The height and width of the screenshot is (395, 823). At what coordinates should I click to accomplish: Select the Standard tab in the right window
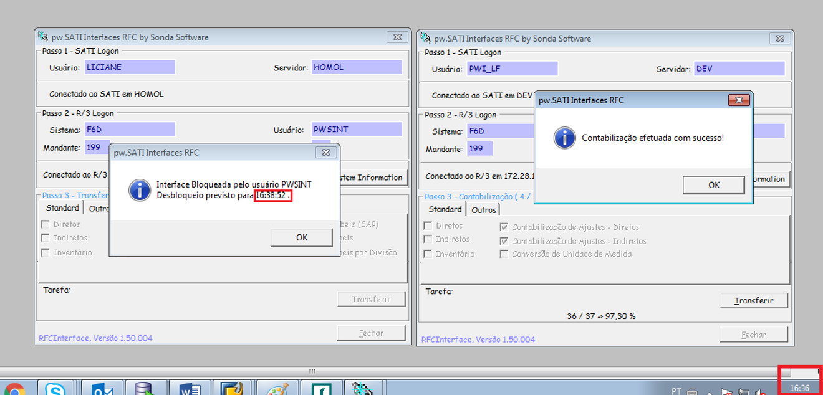(x=445, y=209)
